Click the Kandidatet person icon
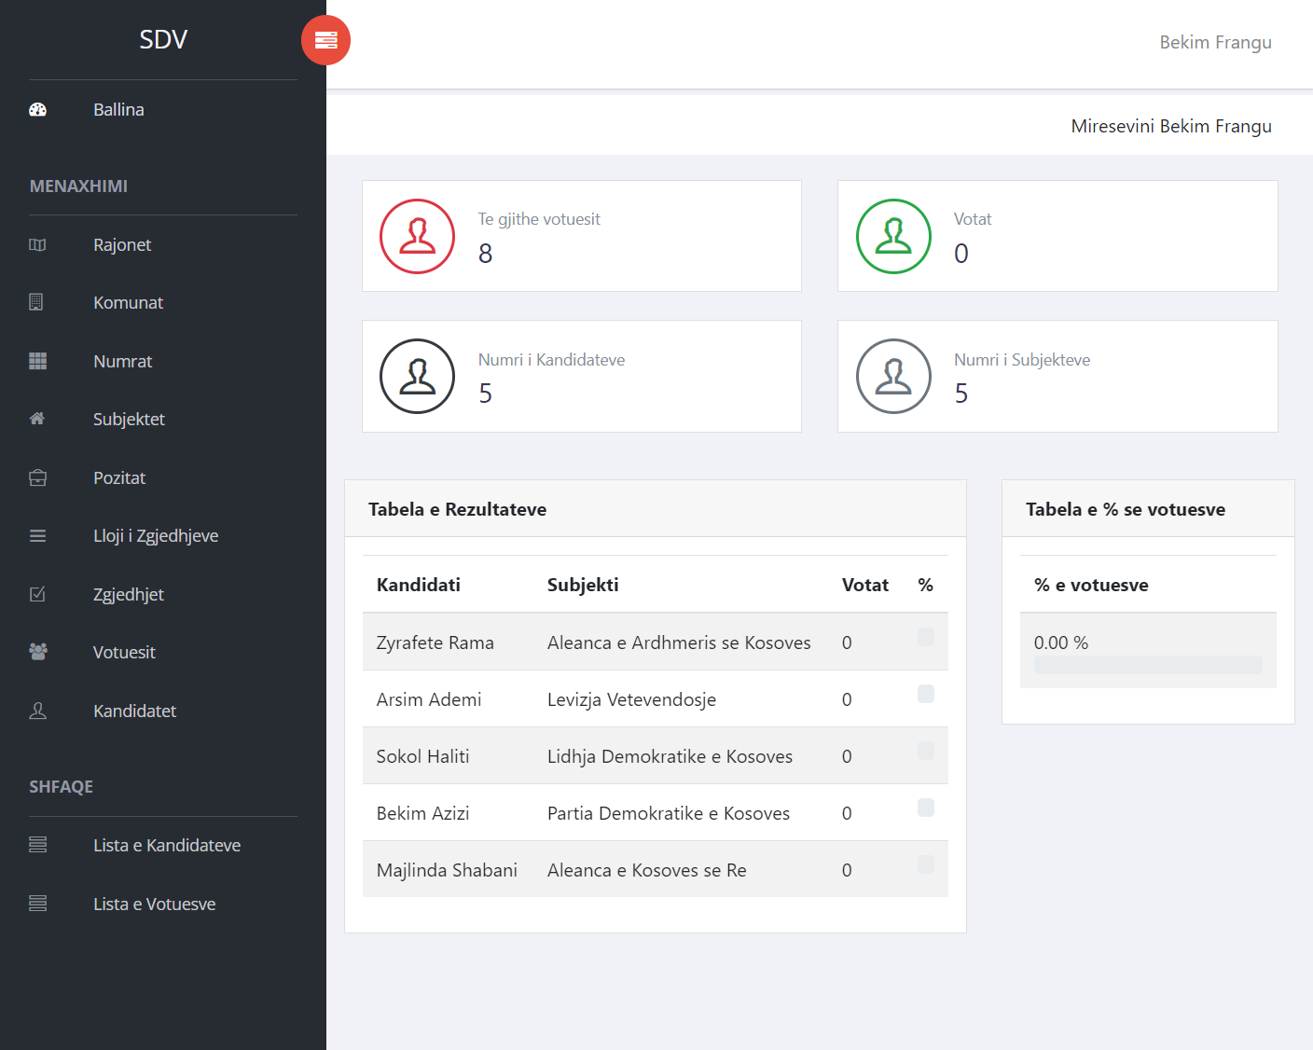 click(37, 710)
